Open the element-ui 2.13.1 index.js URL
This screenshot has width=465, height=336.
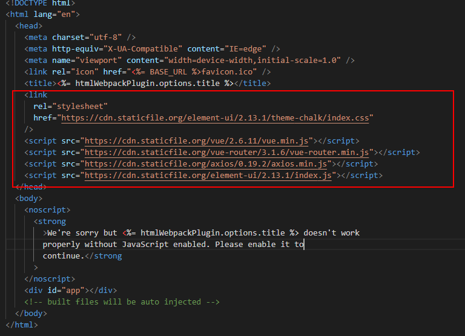click(208, 176)
